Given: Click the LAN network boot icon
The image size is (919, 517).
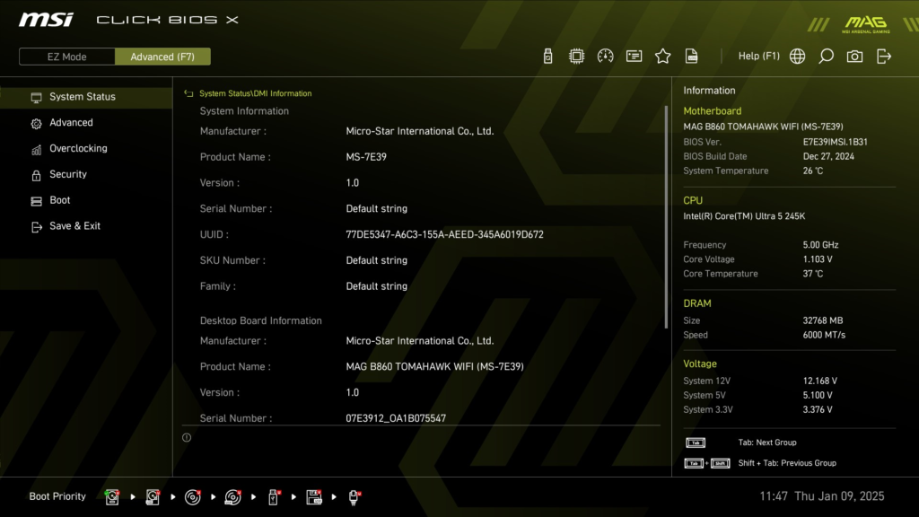Looking at the screenshot, I should 354,496.
